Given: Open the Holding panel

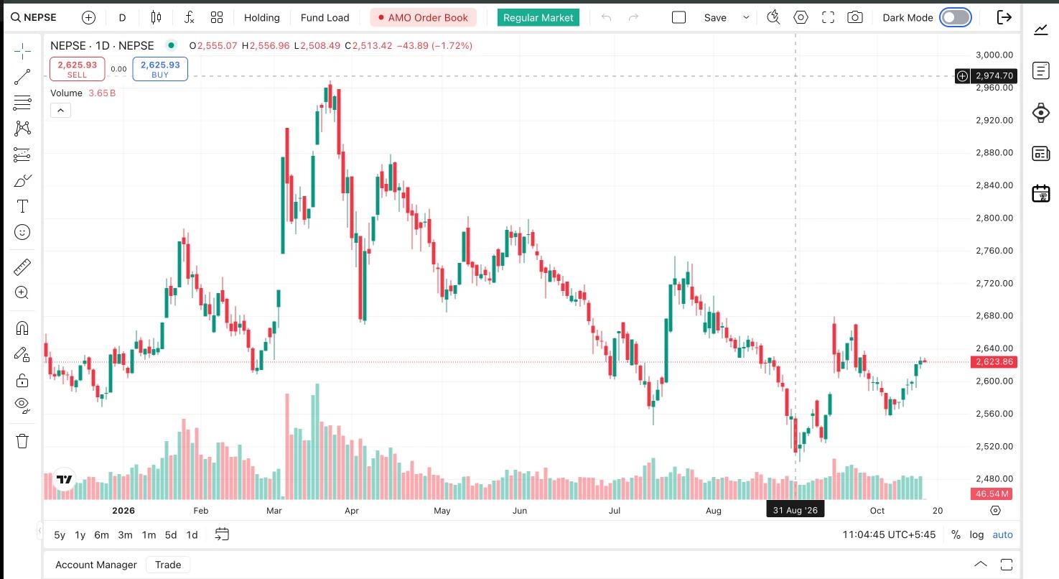Looking at the screenshot, I should pos(261,17).
